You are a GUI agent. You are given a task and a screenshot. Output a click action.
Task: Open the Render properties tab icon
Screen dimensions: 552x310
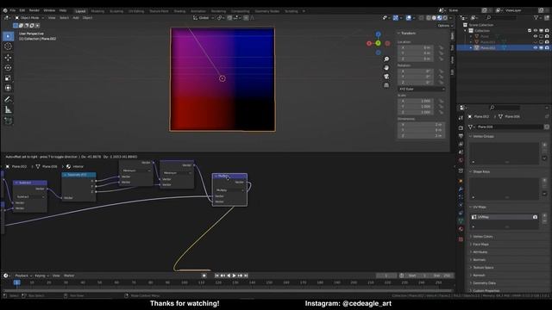pos(461,128)
